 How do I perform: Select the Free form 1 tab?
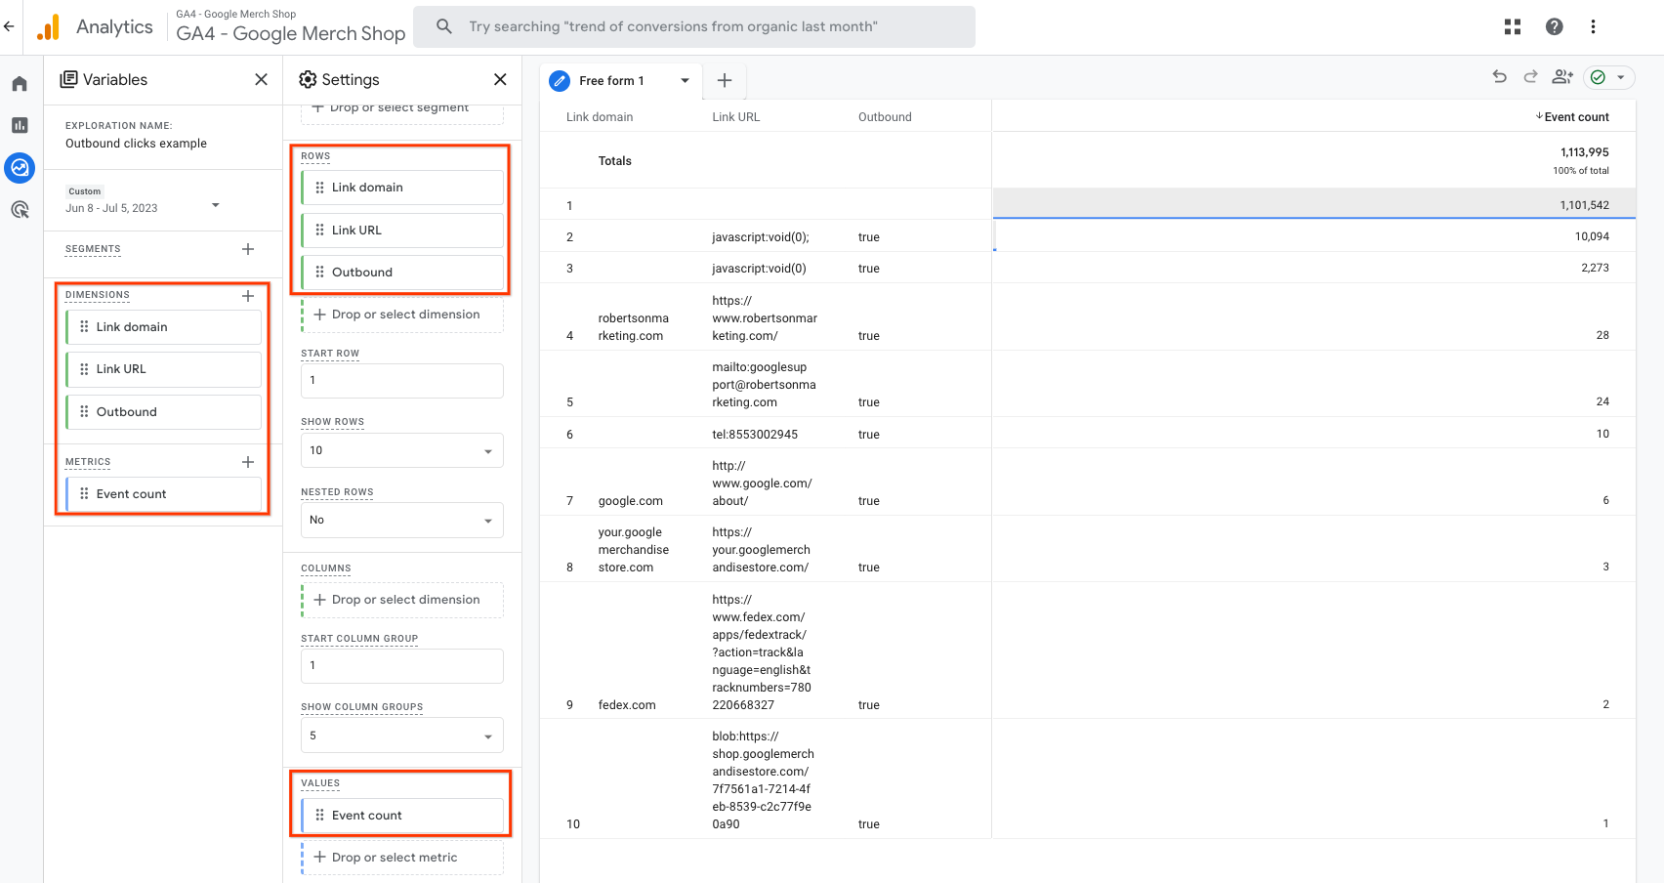pyautogui.click(x=610, y=81)
